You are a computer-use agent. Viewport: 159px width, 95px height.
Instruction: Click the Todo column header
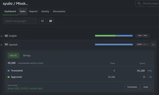(x=113, y=63)
